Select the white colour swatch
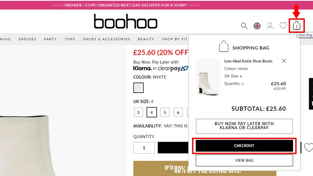The image size is (313, 176). click(139, 88)
